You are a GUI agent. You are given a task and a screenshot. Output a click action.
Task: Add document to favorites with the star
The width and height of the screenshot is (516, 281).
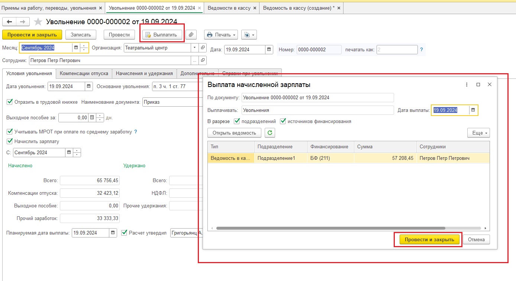click(x=38, y=22)
